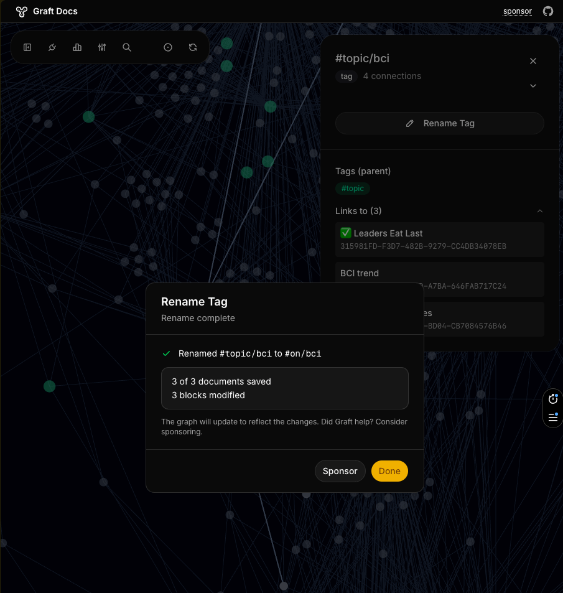Open the graph search tool
The image size is (563, 593).
127,47
